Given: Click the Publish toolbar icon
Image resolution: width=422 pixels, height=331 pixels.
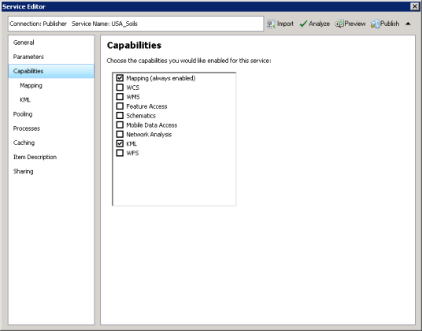Looking at the screenshot, I should click(375, 24).
